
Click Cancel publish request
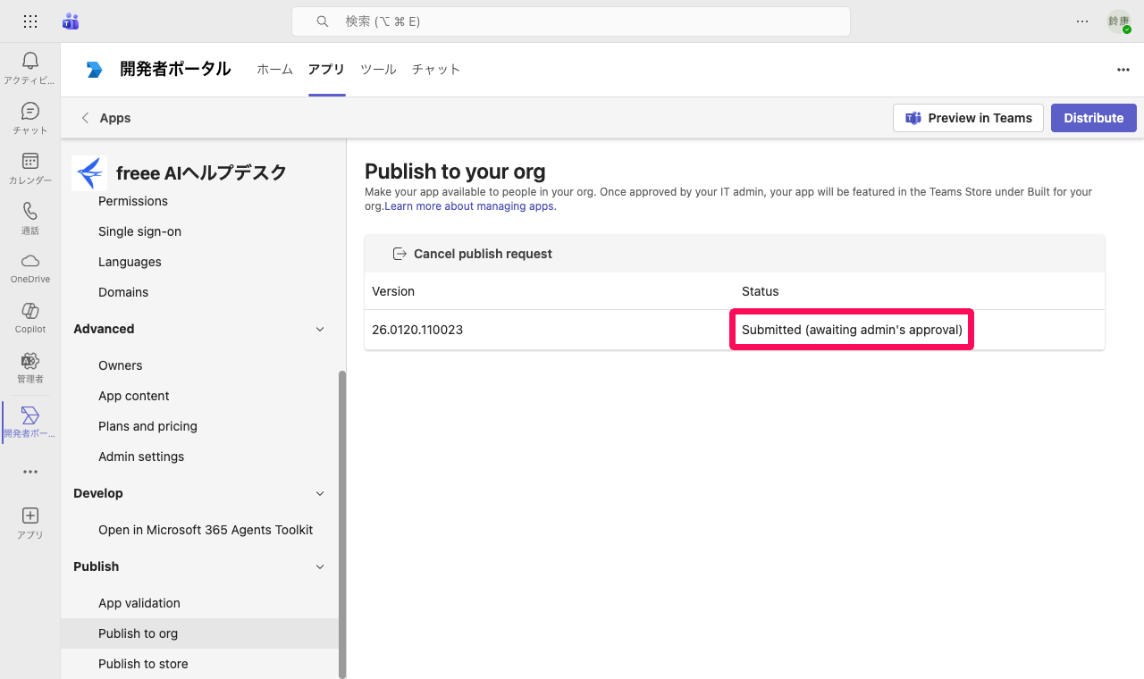coord(473,254)
